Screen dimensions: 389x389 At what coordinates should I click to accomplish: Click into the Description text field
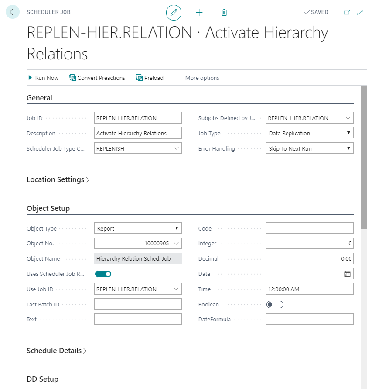coord(138,133)
